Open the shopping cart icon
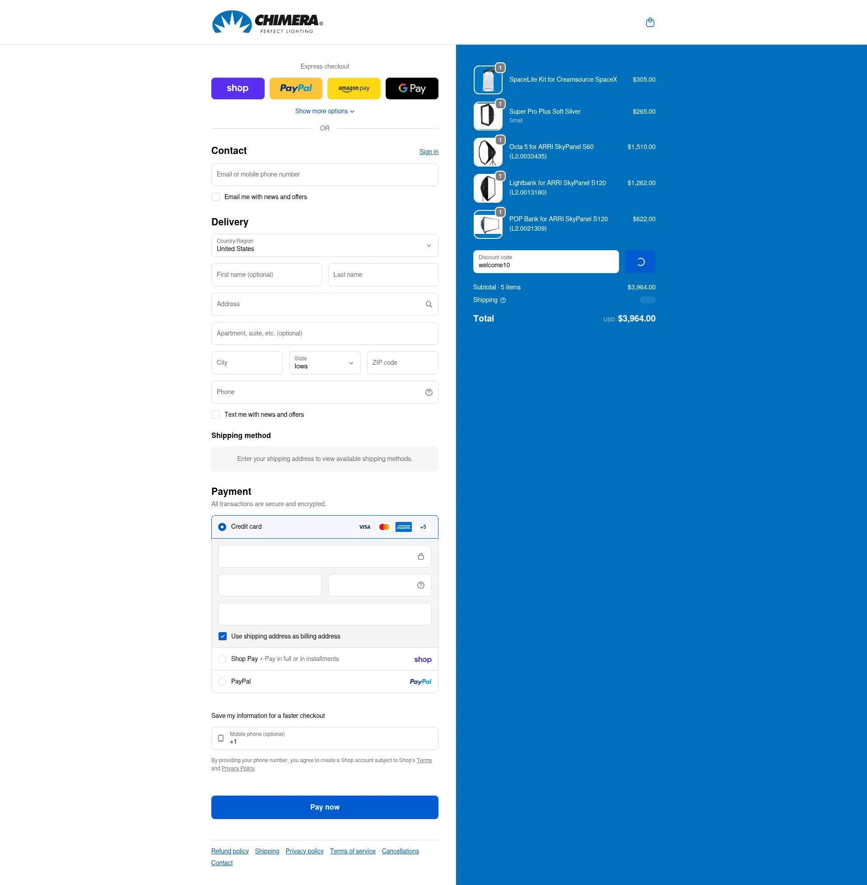 (x=650, y=22)
